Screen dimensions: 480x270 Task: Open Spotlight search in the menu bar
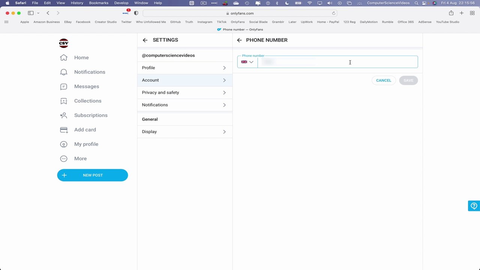pyautogui.click(x=416, y=3)
